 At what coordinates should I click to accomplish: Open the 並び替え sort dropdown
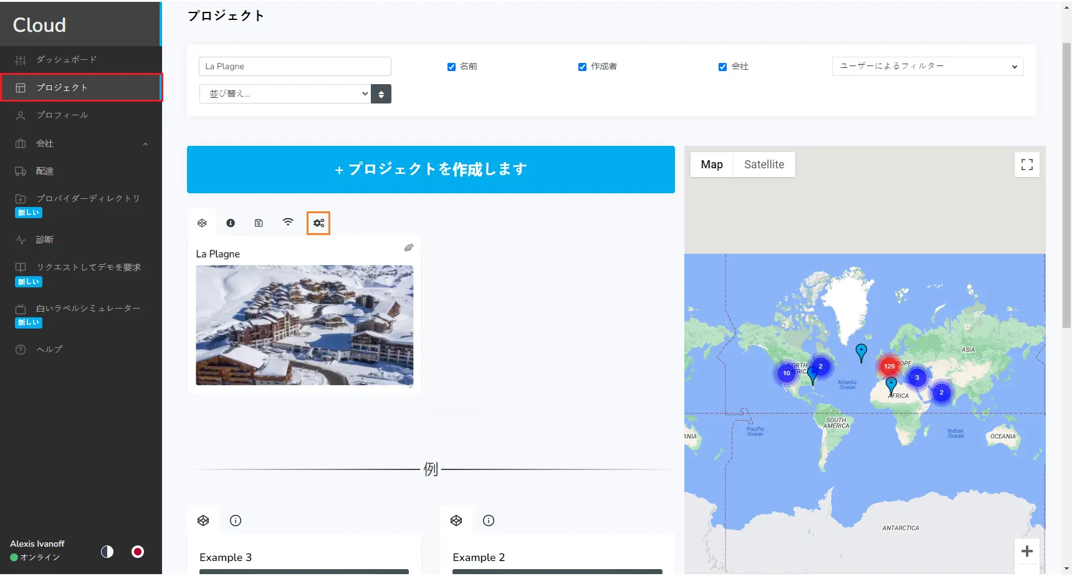point(285,94)
